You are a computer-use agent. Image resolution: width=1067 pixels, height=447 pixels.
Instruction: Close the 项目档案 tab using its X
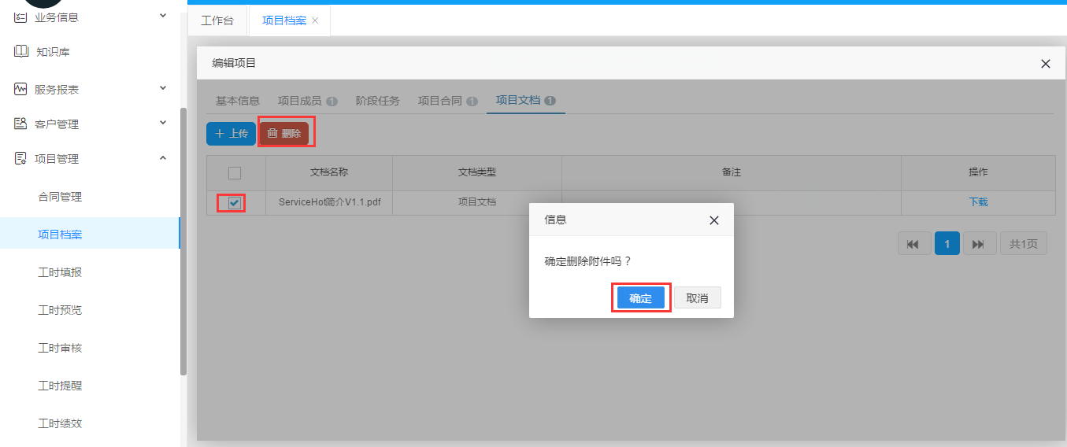point(316,21)
